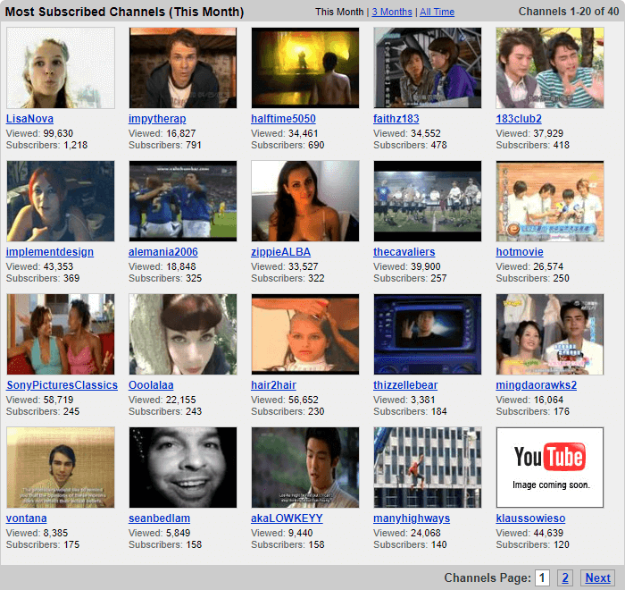Image resolution: width=625 pixels, height=590 pixels.
Task: Visit the klaussowieso channel link
Action: coord(530,518)
